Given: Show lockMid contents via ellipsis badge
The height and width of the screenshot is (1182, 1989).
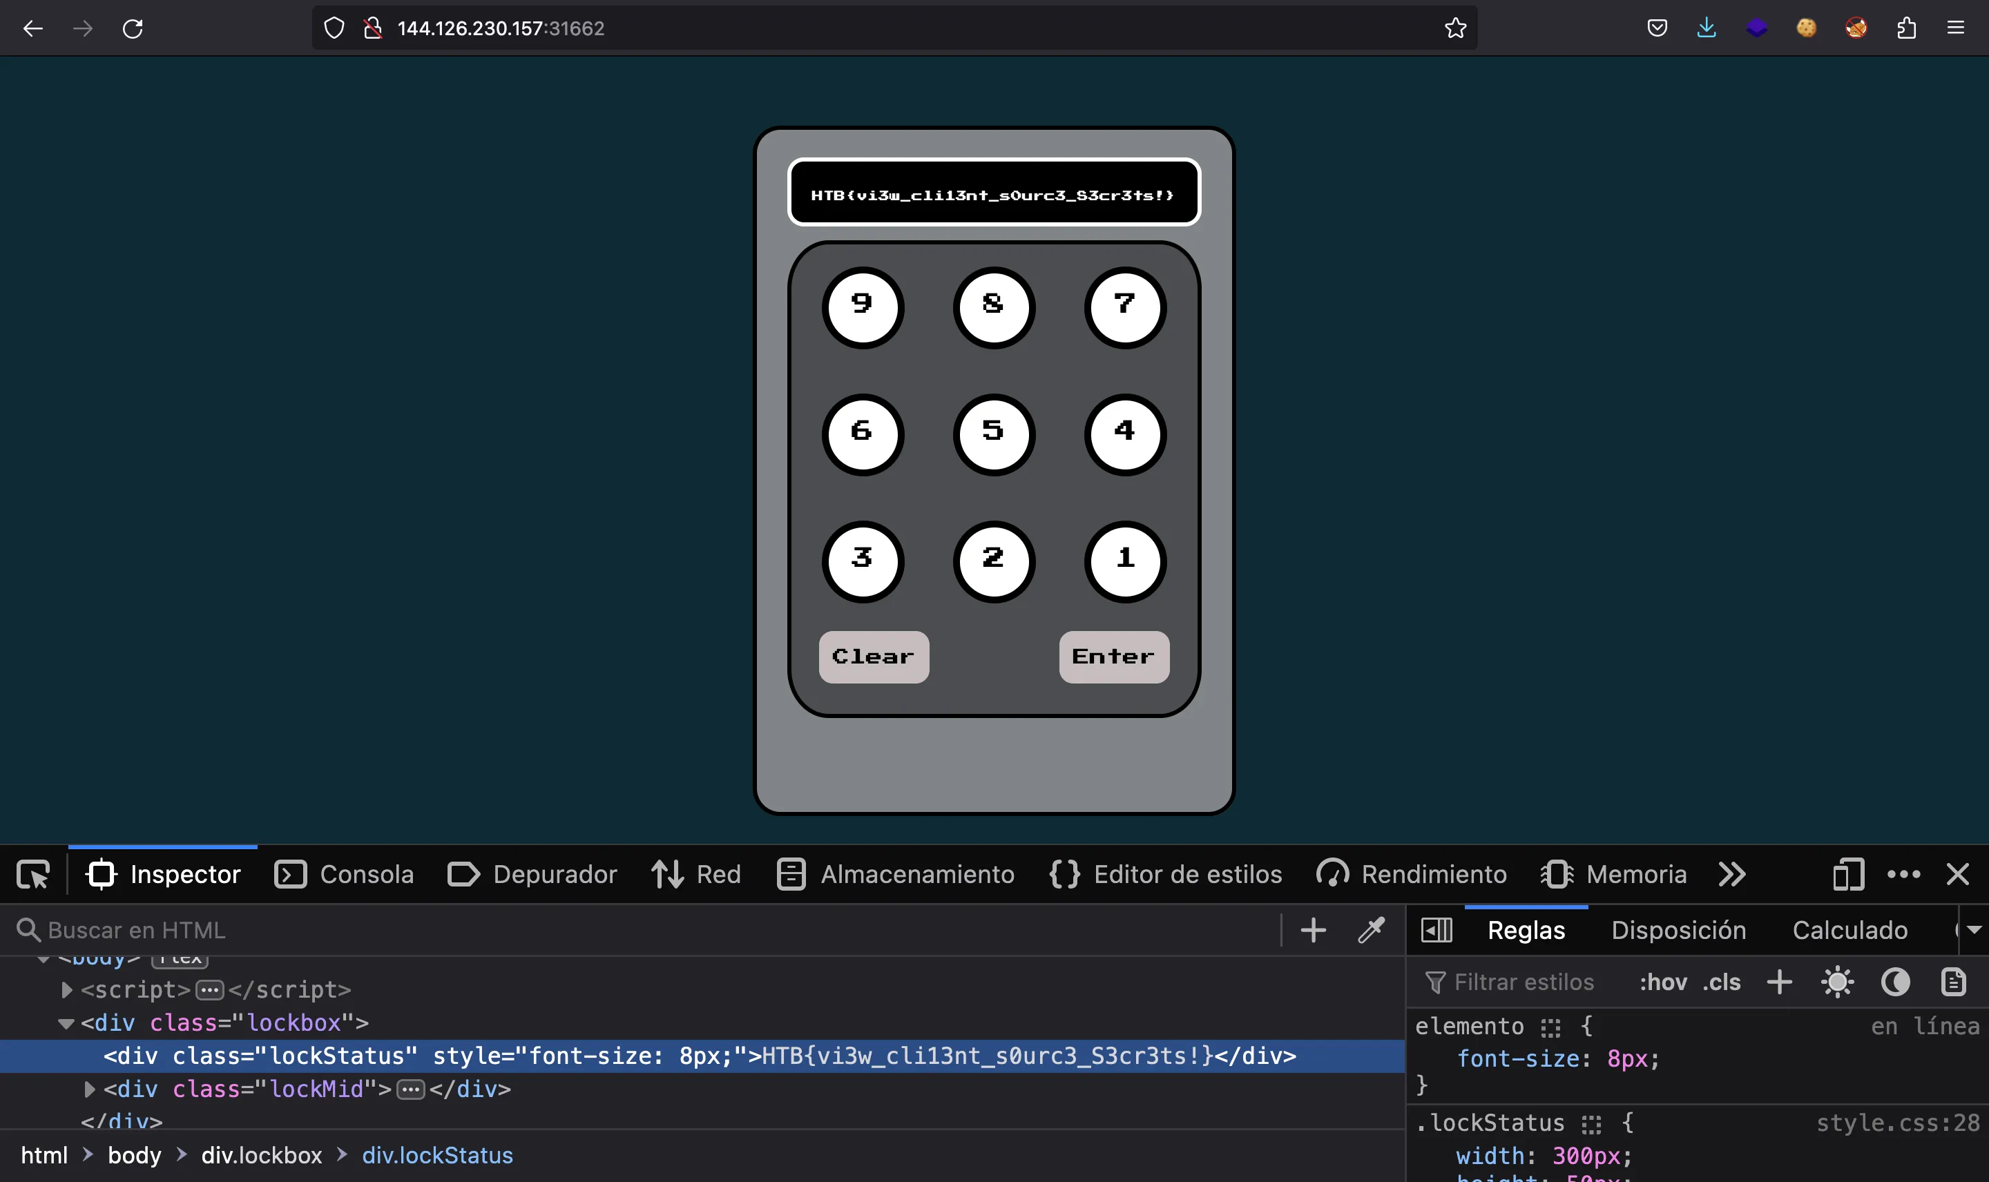Looking at the screenshot, I should click(410, 1089).
